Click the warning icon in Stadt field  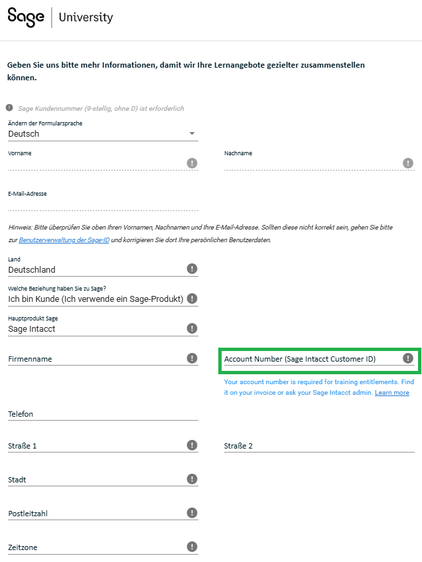[192, 479]
